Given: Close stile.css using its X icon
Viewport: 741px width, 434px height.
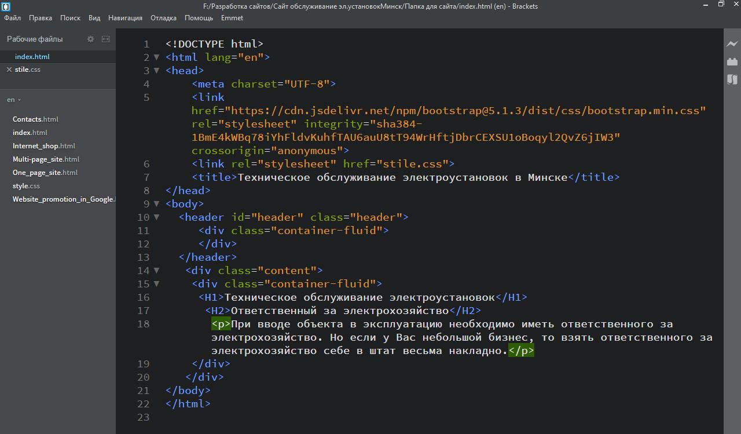Looking at the screenshot, I should (9, 70).
